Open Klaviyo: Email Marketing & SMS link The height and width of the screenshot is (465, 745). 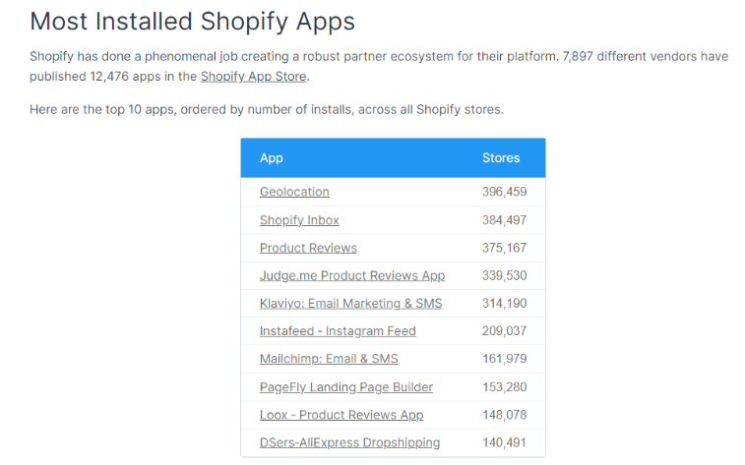pyautogui.click(x=350, y=303)
